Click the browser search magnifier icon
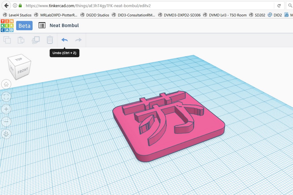The image size is (293, 195). tap(290, 6)
